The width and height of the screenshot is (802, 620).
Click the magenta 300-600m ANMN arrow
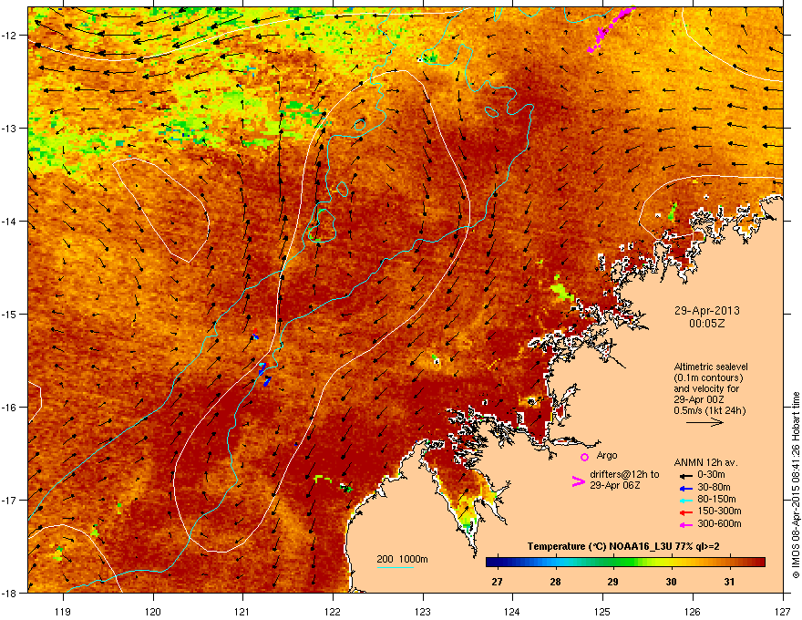coord(685,525)
